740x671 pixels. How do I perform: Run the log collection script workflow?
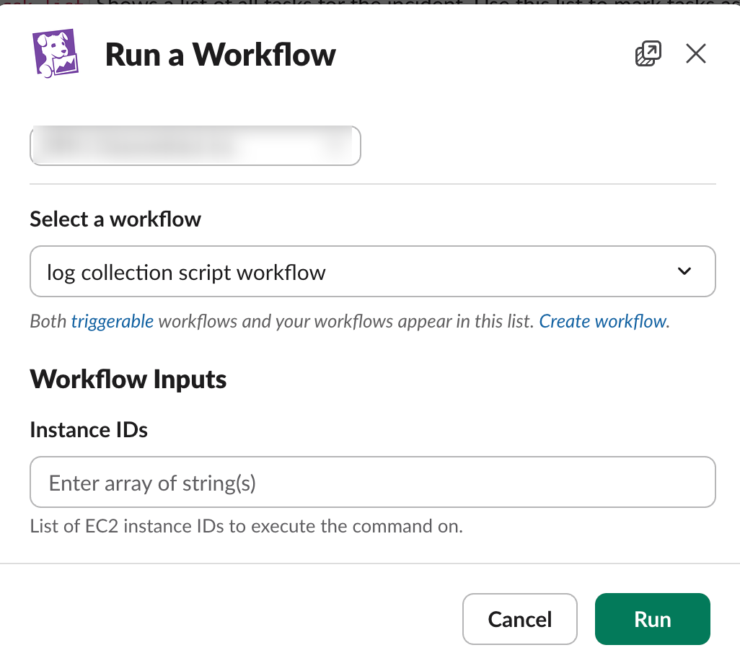[652, 618]
